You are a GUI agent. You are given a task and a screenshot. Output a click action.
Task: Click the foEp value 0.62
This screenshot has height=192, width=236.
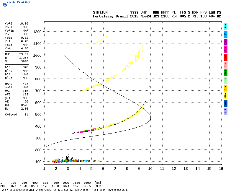coord(24,38)
